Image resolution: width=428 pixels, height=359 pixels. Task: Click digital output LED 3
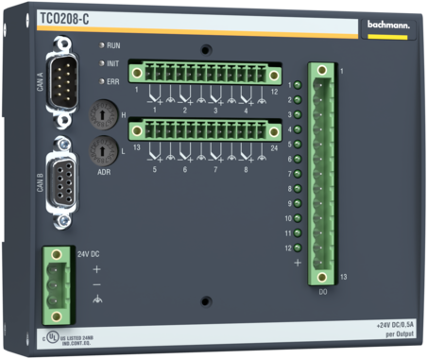tap(298, 114)
